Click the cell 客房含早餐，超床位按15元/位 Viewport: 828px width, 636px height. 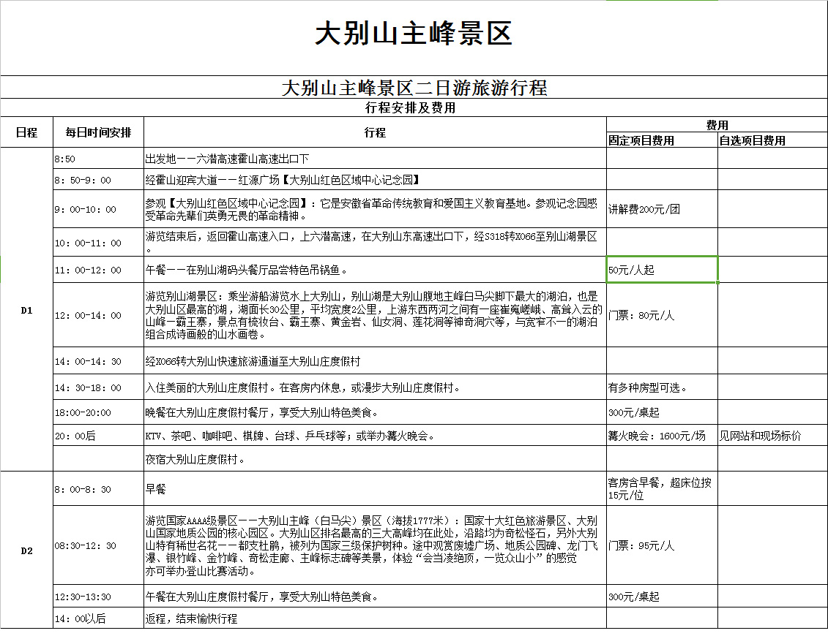pyautogui.click(x=663, y=489)
